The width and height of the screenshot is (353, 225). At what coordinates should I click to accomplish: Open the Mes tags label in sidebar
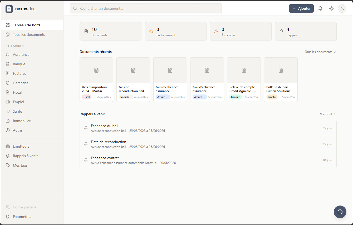click(20, 165)
